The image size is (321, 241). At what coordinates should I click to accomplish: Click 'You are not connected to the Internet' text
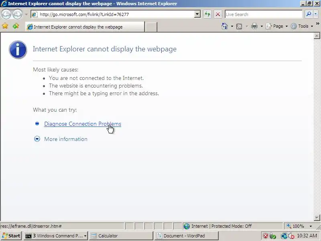click(x=96, y=78)
